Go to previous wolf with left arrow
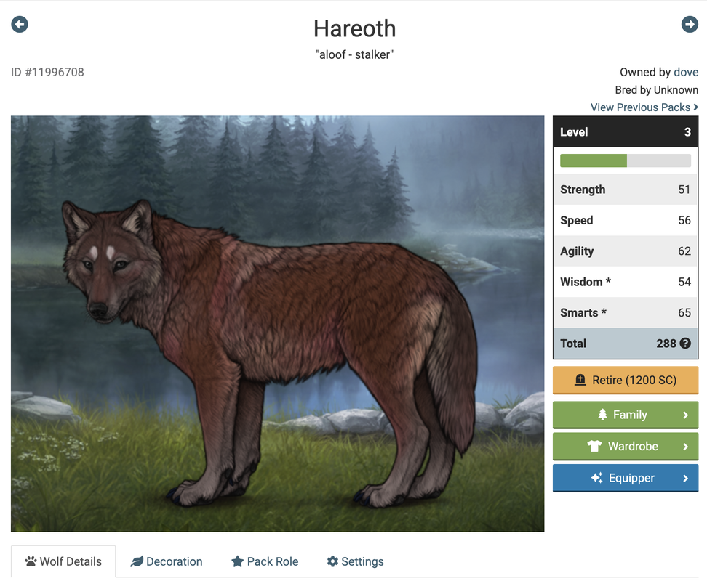Image resolution: width=707 pixels, height=581 pixels. (20, 24)
